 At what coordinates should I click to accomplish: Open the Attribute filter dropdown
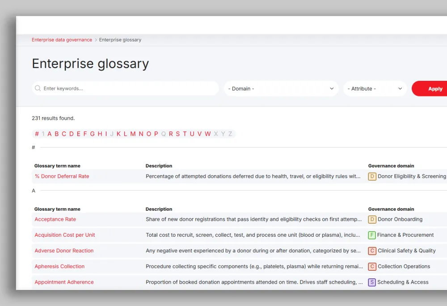[x=375, y=88]
